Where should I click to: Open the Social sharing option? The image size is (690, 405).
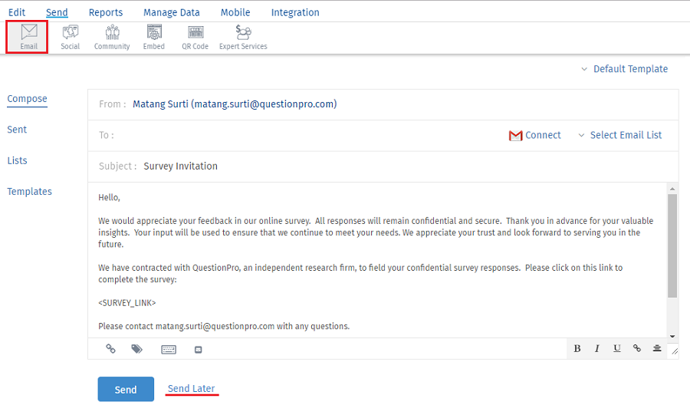(x=70, y=37)
